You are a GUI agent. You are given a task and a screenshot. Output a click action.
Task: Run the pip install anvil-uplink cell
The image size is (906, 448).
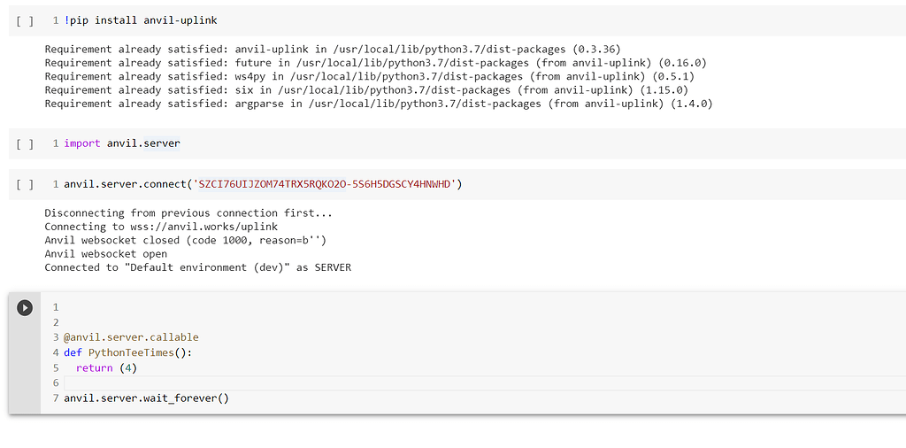point(25,21)
